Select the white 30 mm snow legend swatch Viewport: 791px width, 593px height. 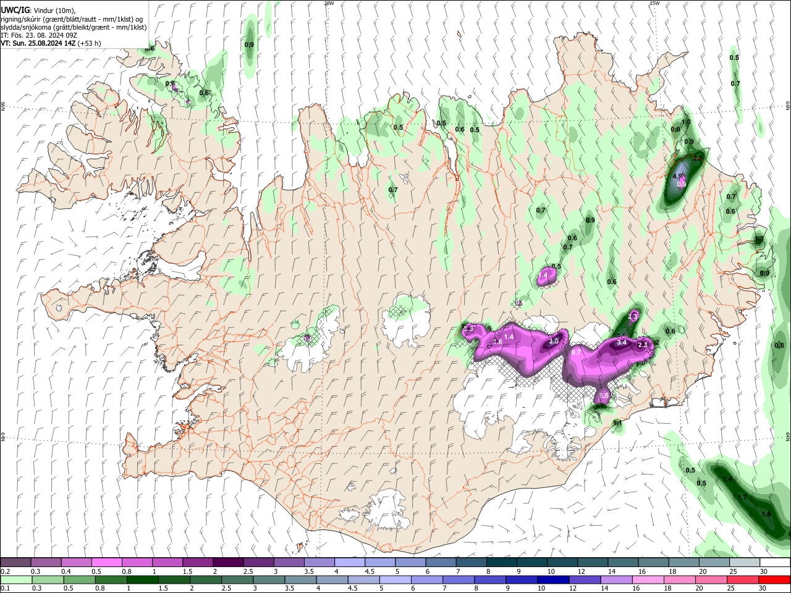(775, 563)
